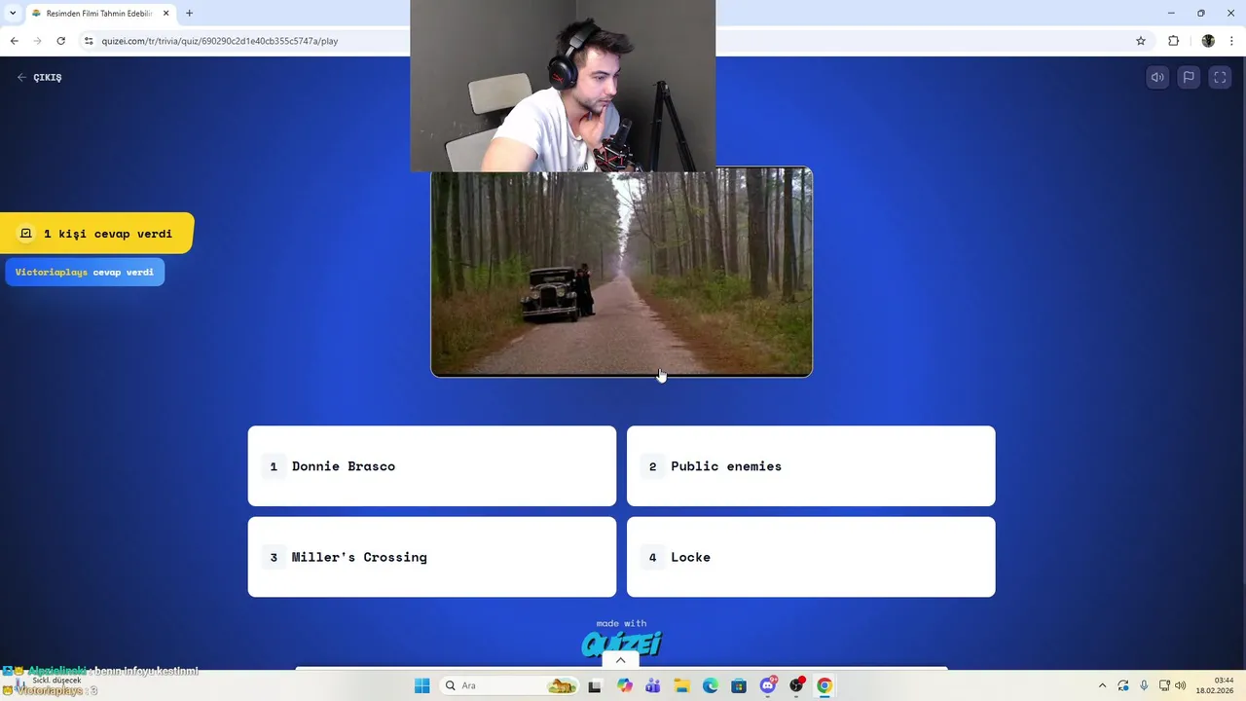Click the forest road movie image

[x=622, y=274]
